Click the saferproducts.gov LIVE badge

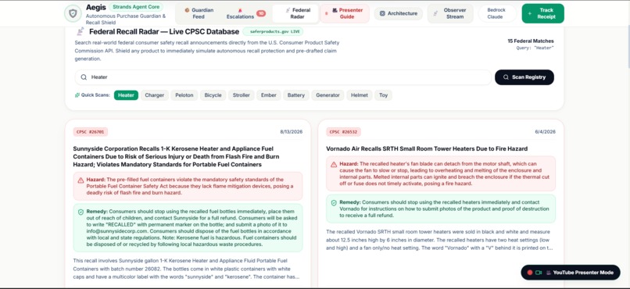tap(273, 31)
